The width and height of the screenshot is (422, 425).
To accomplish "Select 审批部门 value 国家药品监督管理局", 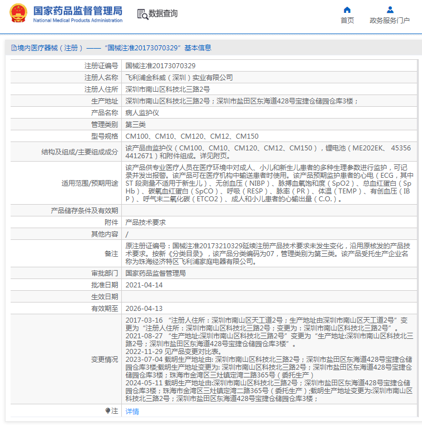I will coord(155,273).
